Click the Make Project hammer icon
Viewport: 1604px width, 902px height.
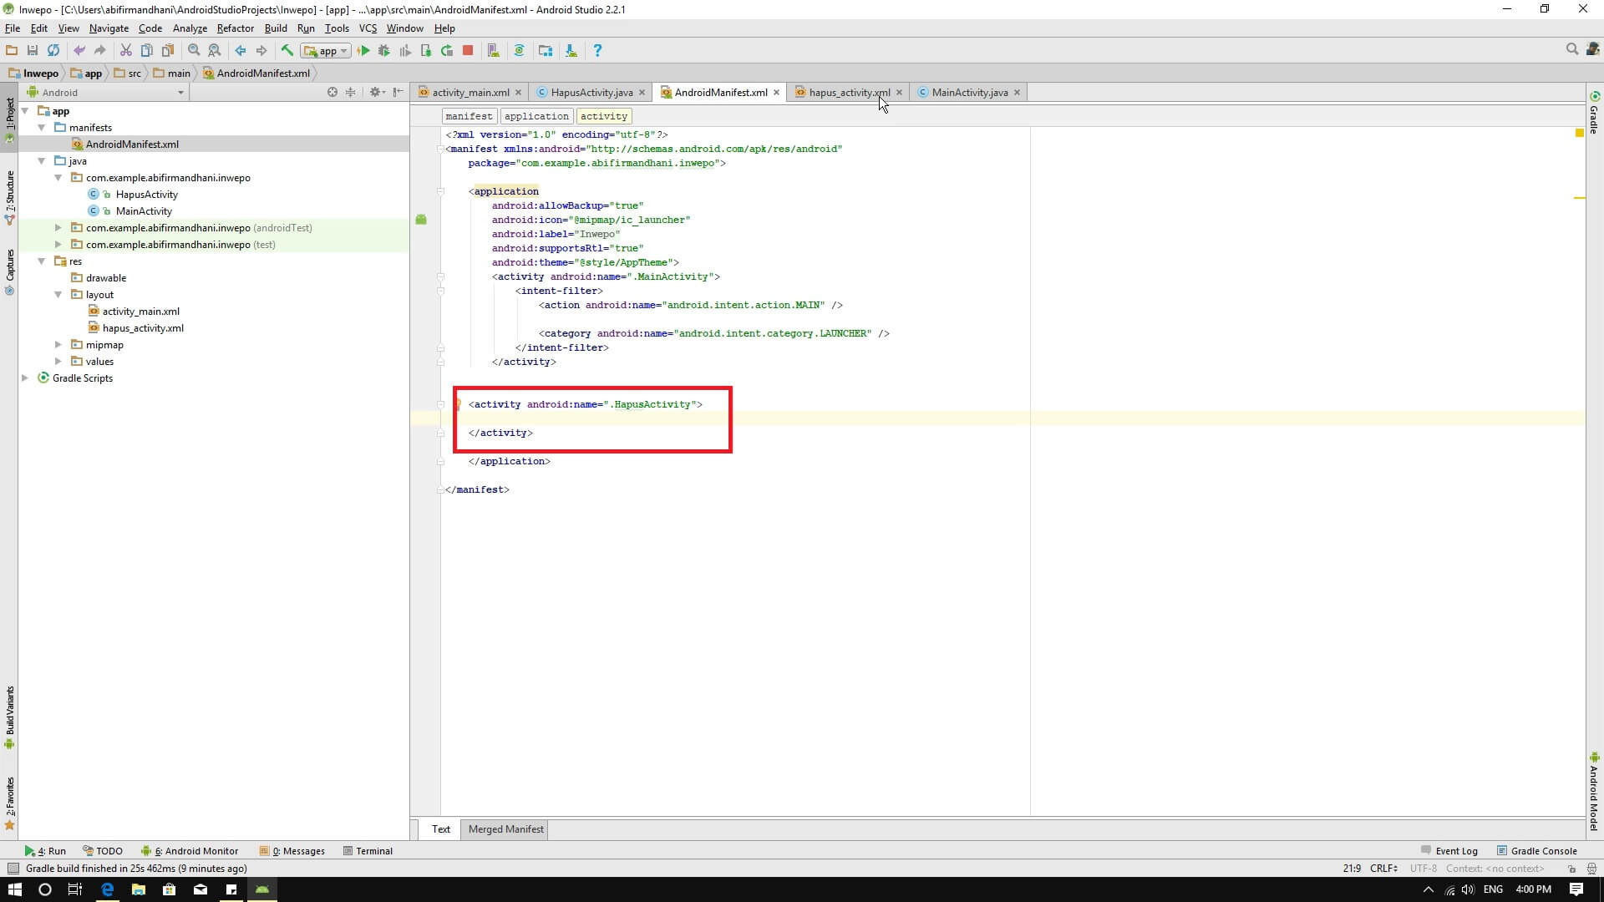pos(287,51)
